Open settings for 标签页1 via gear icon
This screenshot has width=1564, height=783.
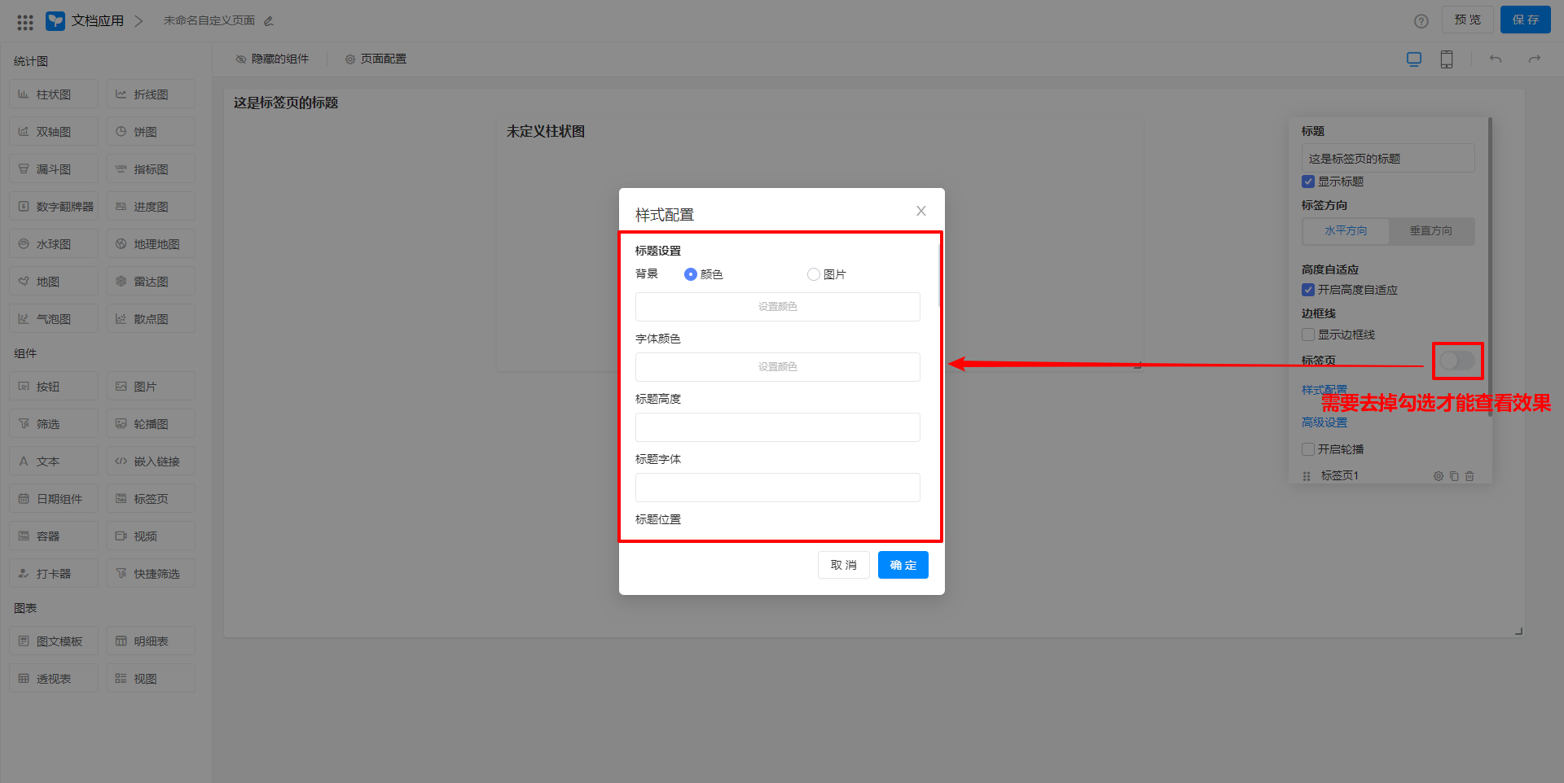[x=1438, y=475]
